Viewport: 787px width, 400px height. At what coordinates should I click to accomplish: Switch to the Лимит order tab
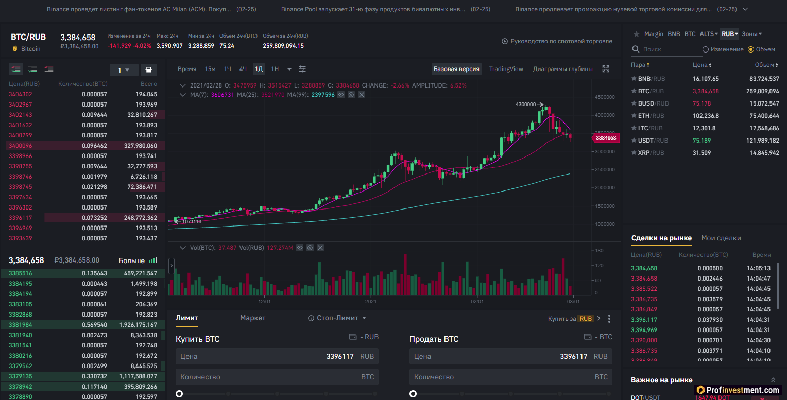[186, 318]
